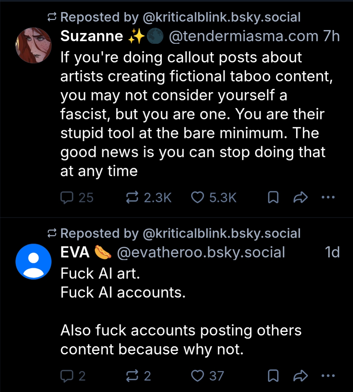353x392 pixels.
Task: Repost EVA's post with 2 reposts
Action: point(132,376)
